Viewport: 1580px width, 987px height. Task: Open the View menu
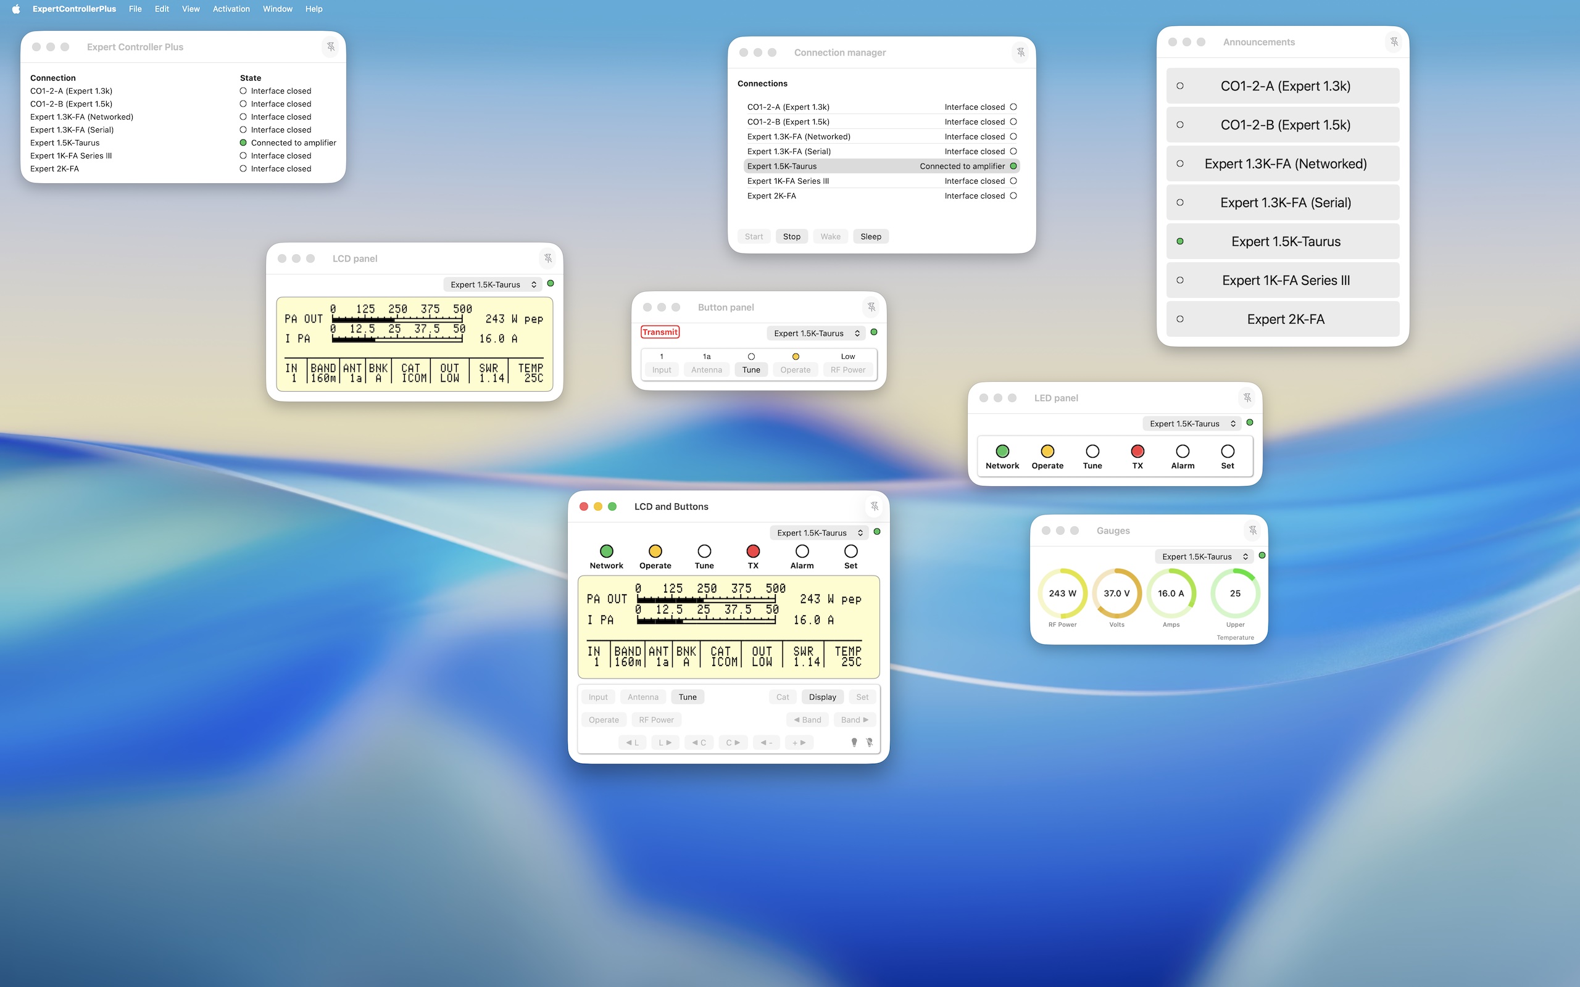pyautogui.click(x=191, y=9)
